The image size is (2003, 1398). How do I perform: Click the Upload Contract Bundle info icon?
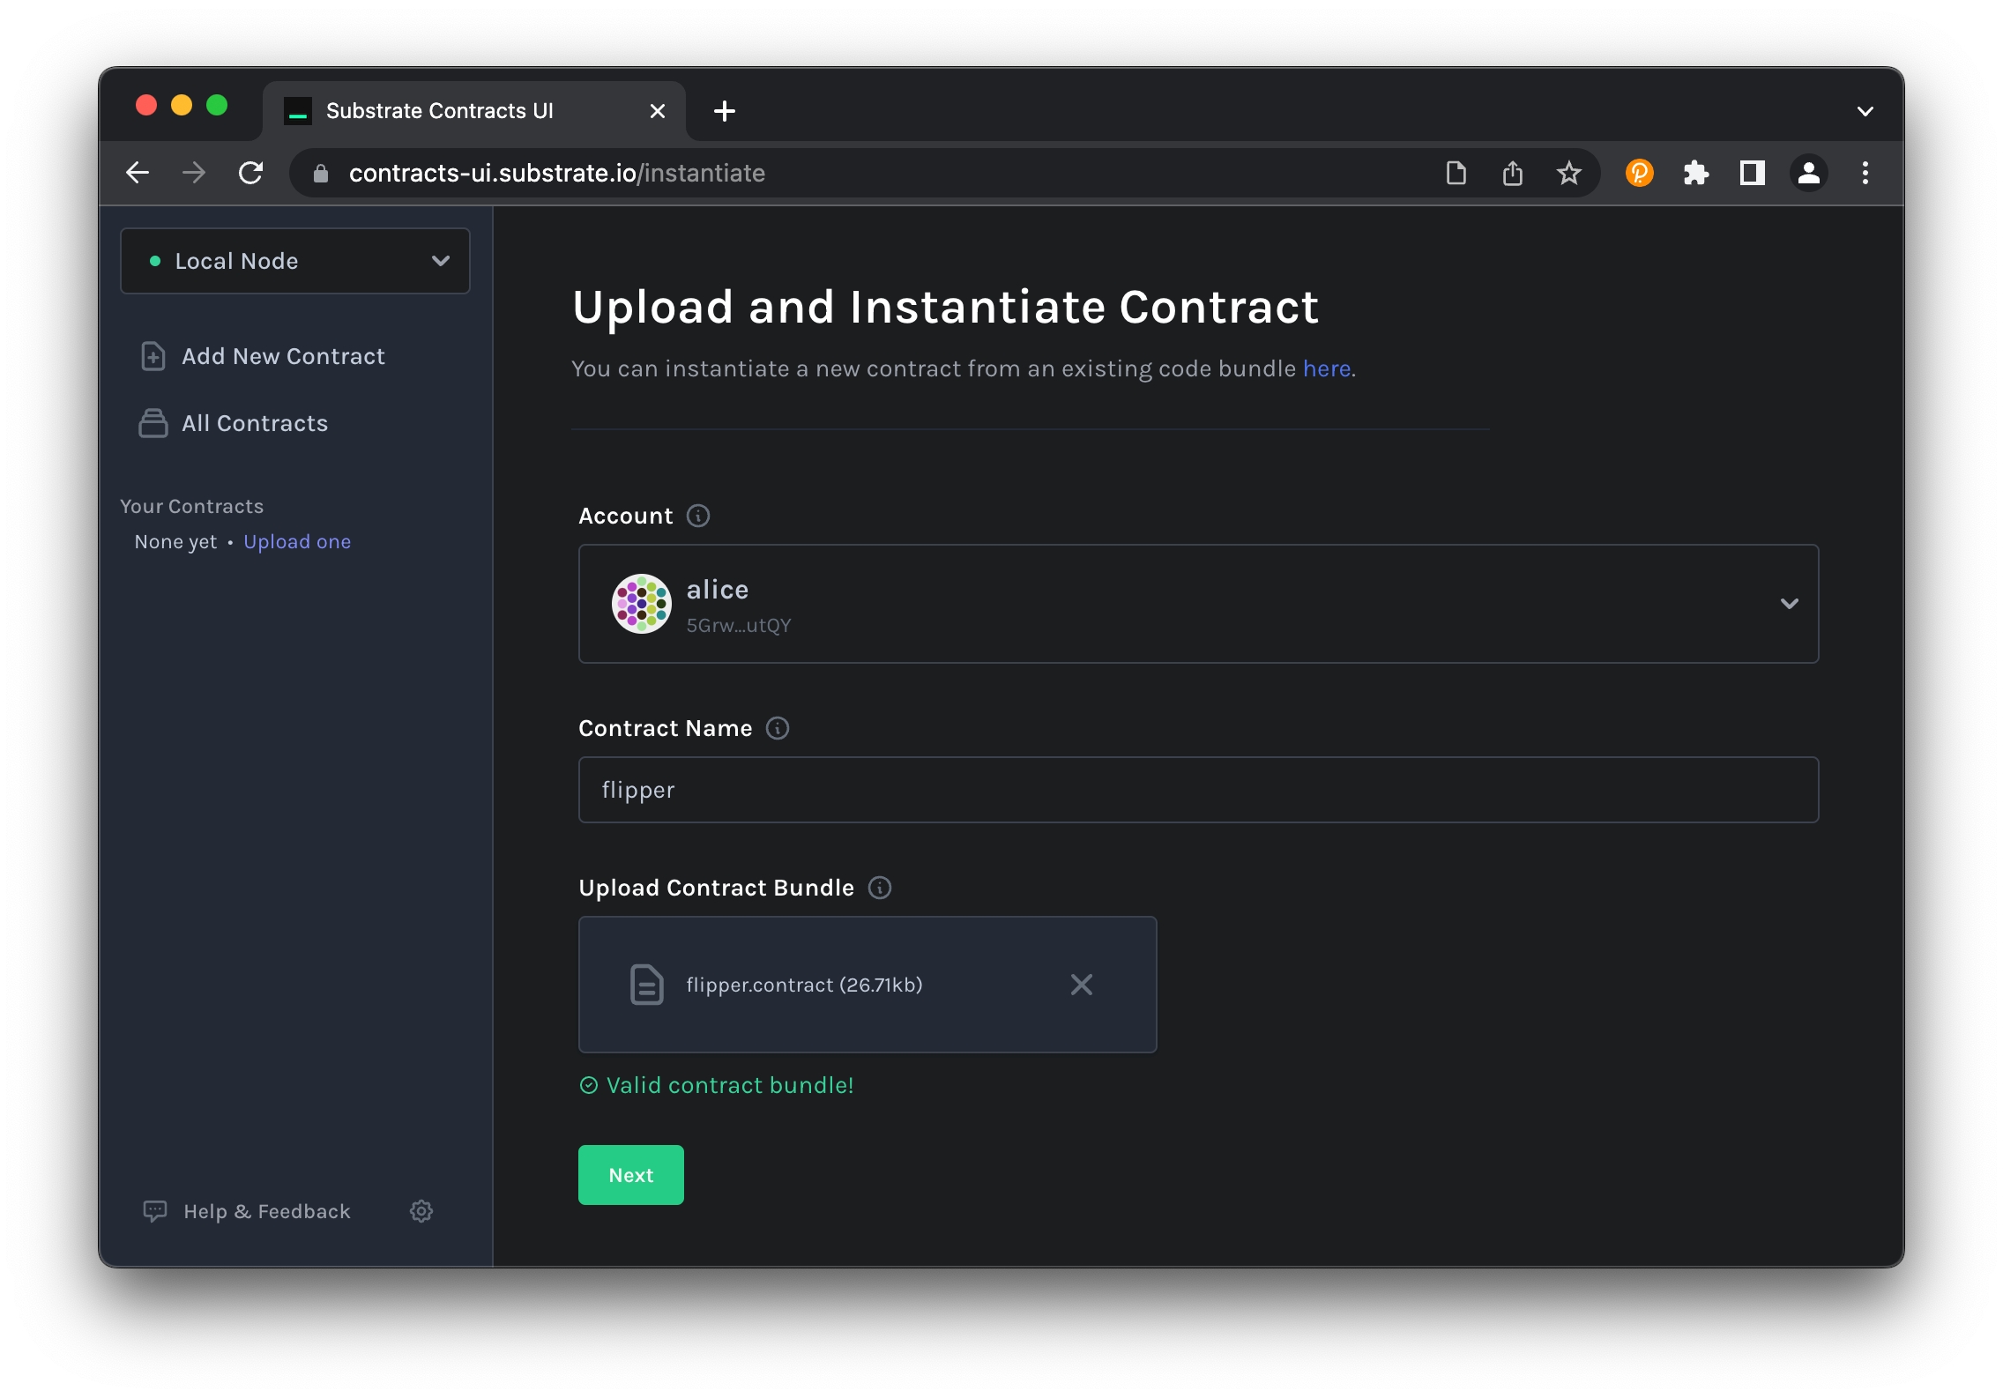tap(880, 888)
